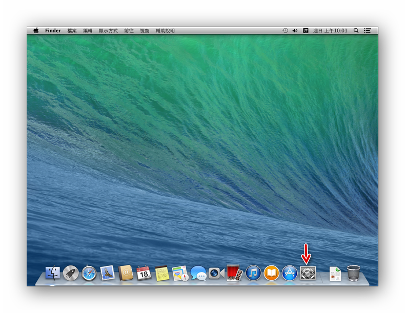The image size is (405, 313).
Task: Open the 檔案 menu
Action: click(x=72, y=31)
